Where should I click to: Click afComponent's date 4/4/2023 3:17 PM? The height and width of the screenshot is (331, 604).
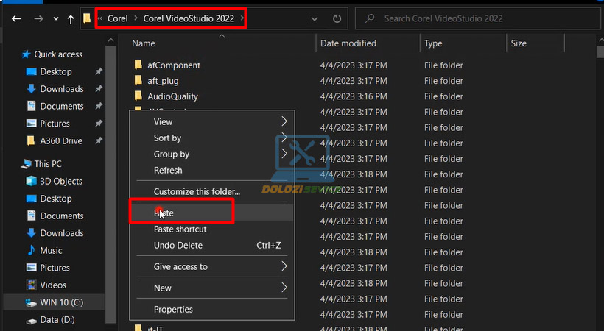click(x=354, y=65)
